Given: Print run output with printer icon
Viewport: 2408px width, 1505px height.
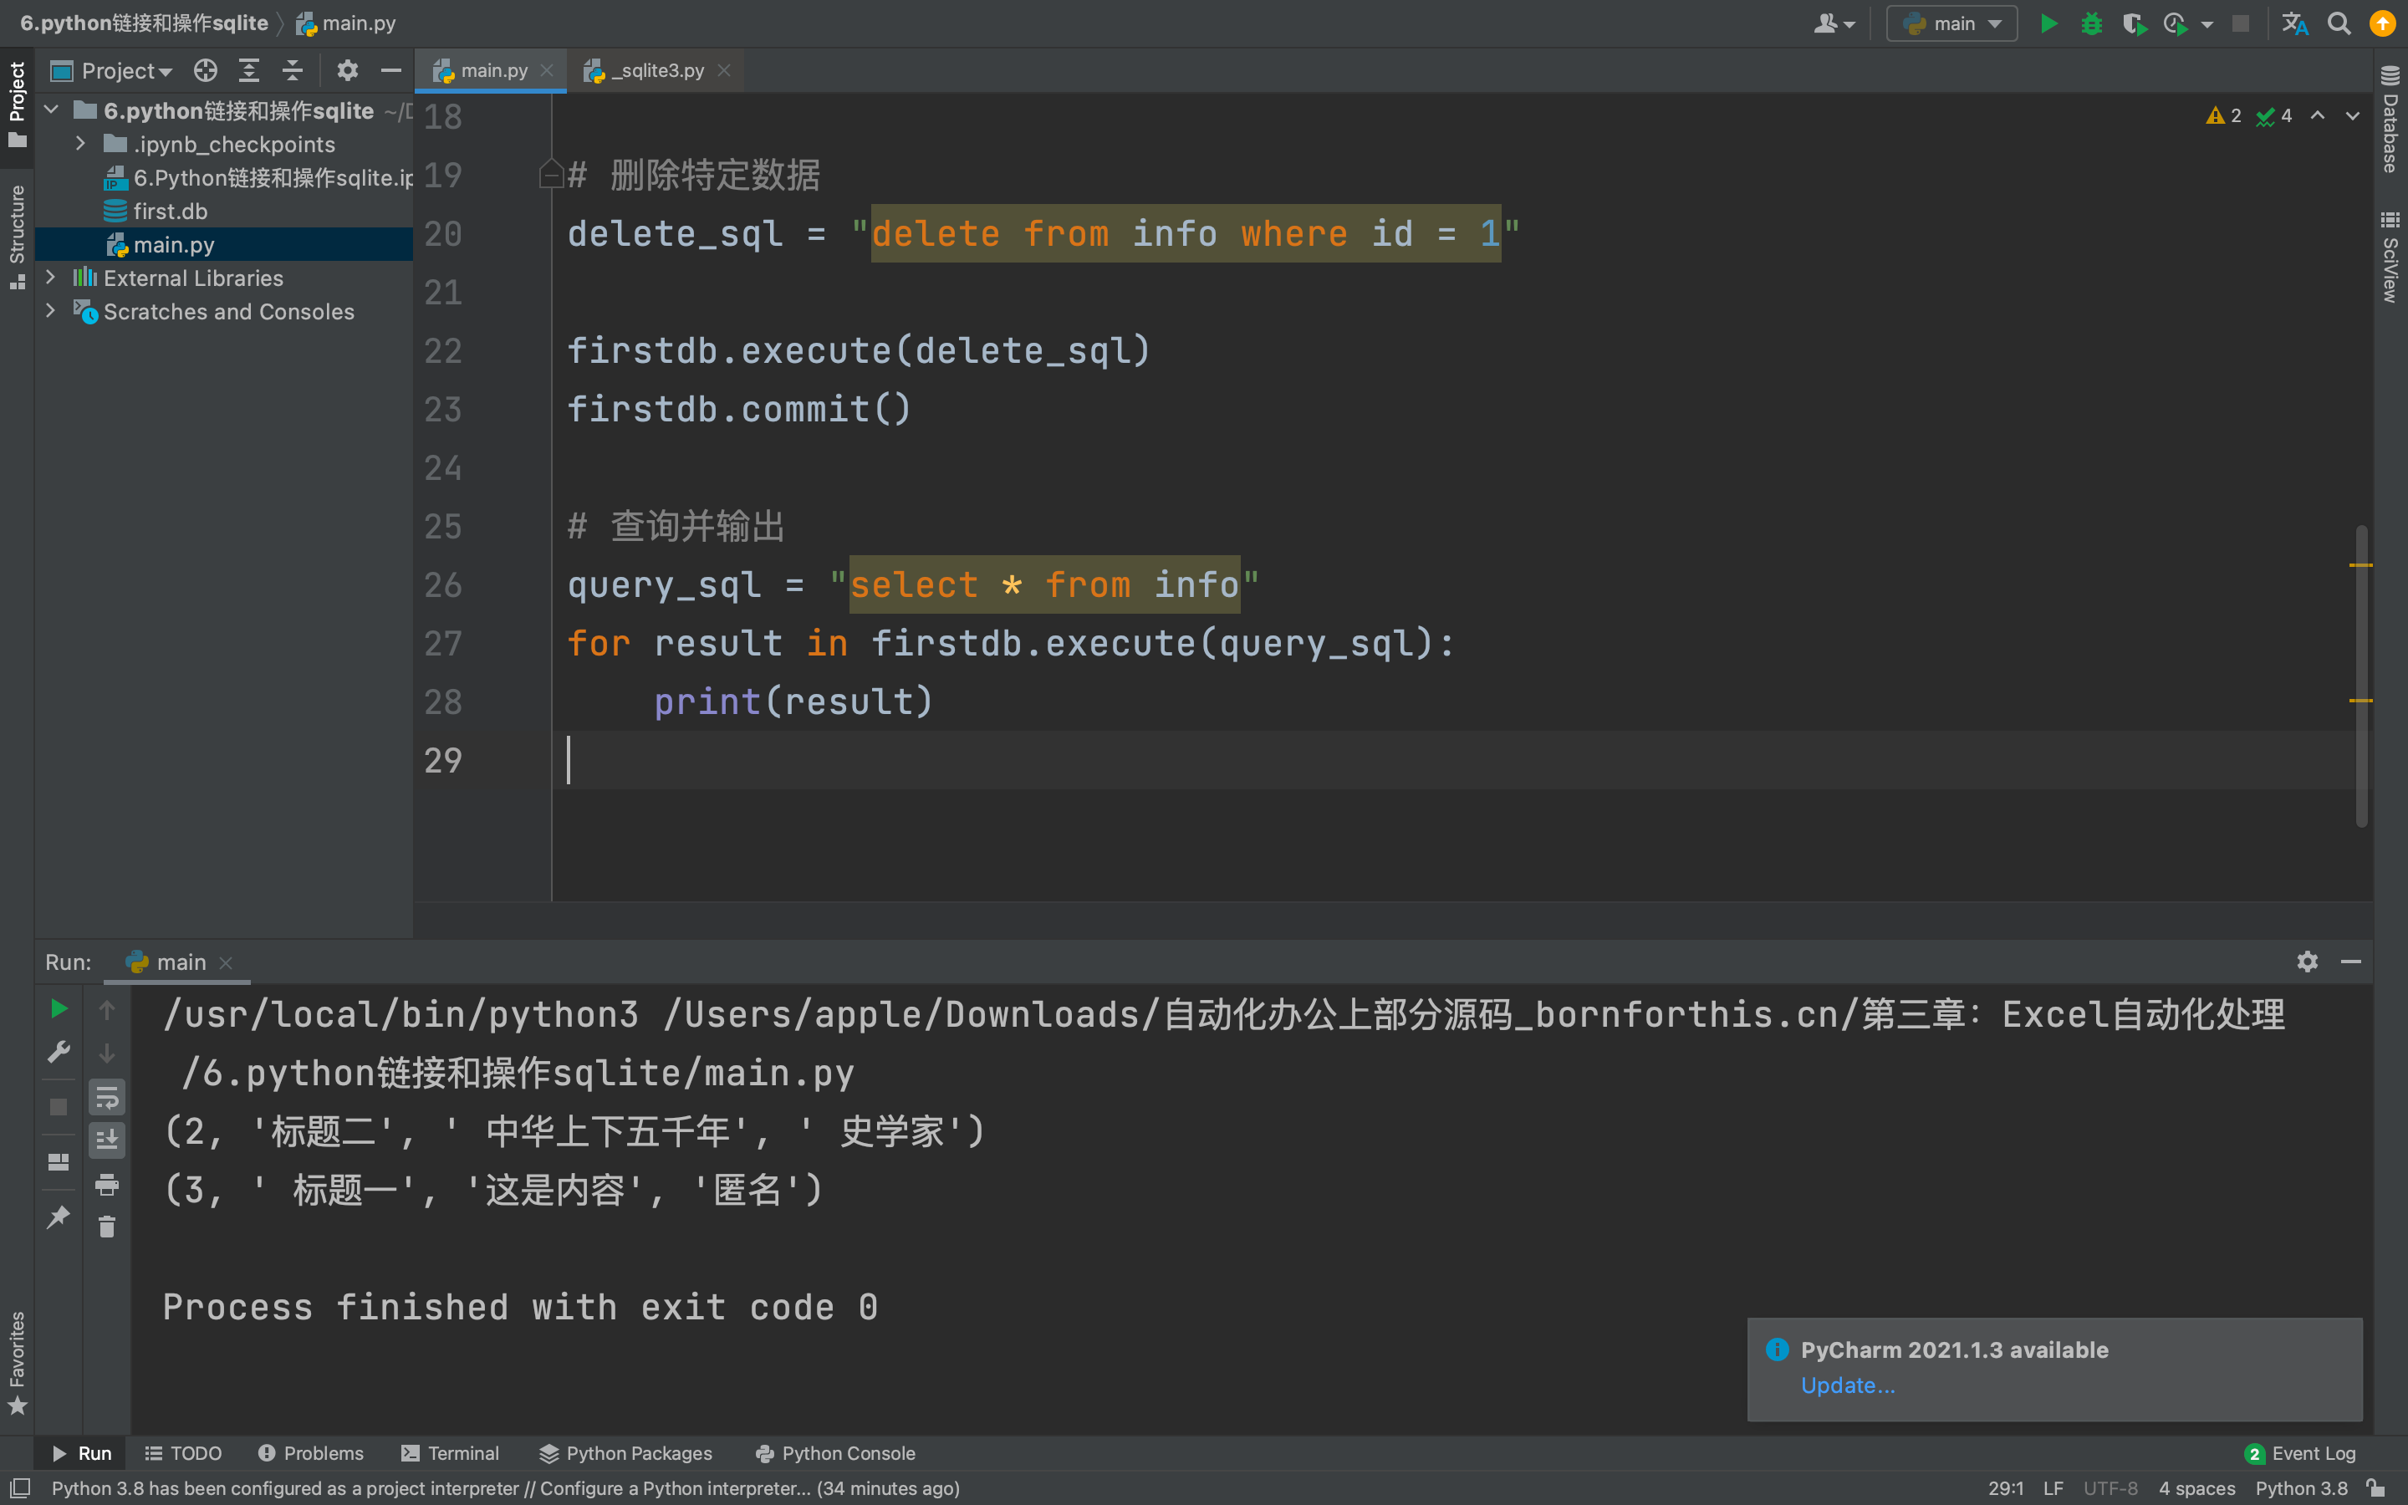Looking at the screenshot, I should click(108, 1185).
